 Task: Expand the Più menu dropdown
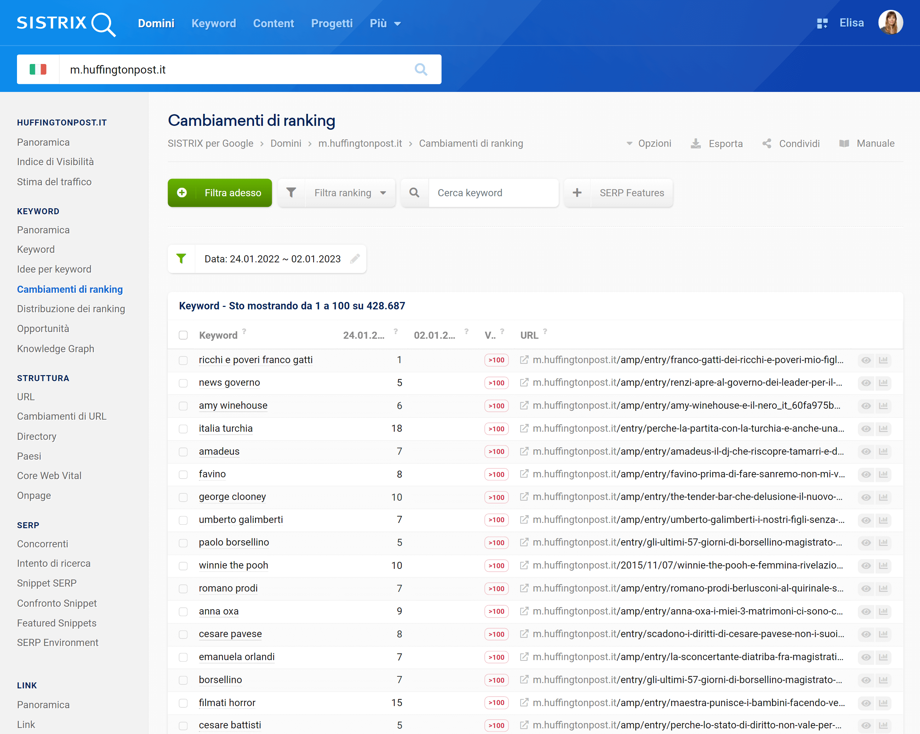(385, 23)
